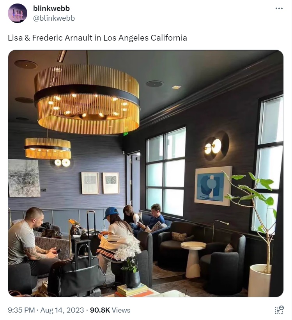Click the round white side table
Viewport: 292px width, 320px height.
point(193,260)
